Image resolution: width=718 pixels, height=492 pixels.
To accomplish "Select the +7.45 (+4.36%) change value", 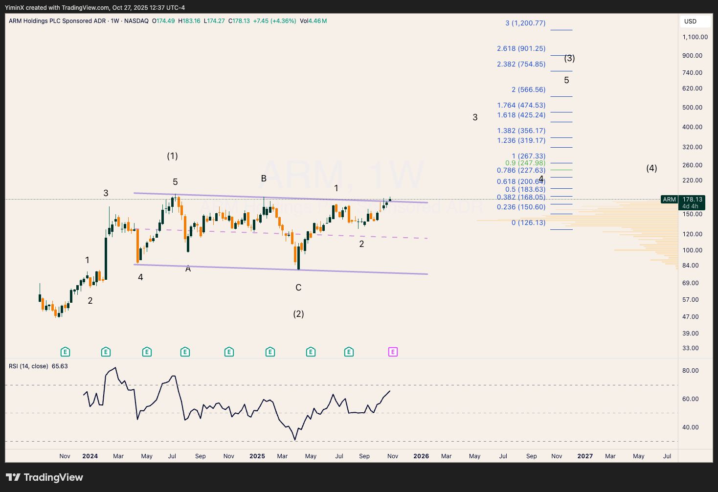I will [x=274, y=21].
